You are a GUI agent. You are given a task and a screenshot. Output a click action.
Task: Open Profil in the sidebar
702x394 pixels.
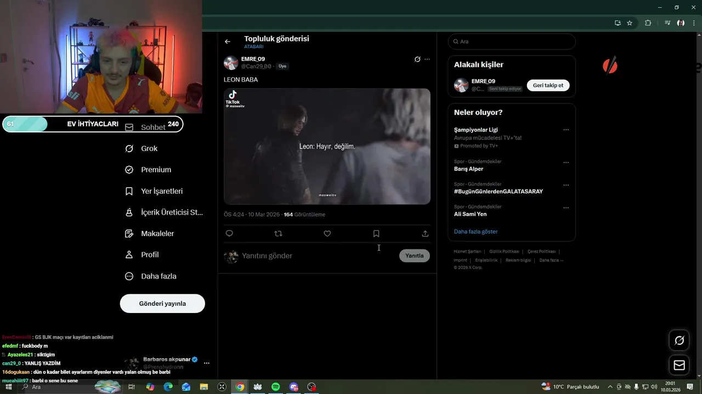[x=142, y=254]
